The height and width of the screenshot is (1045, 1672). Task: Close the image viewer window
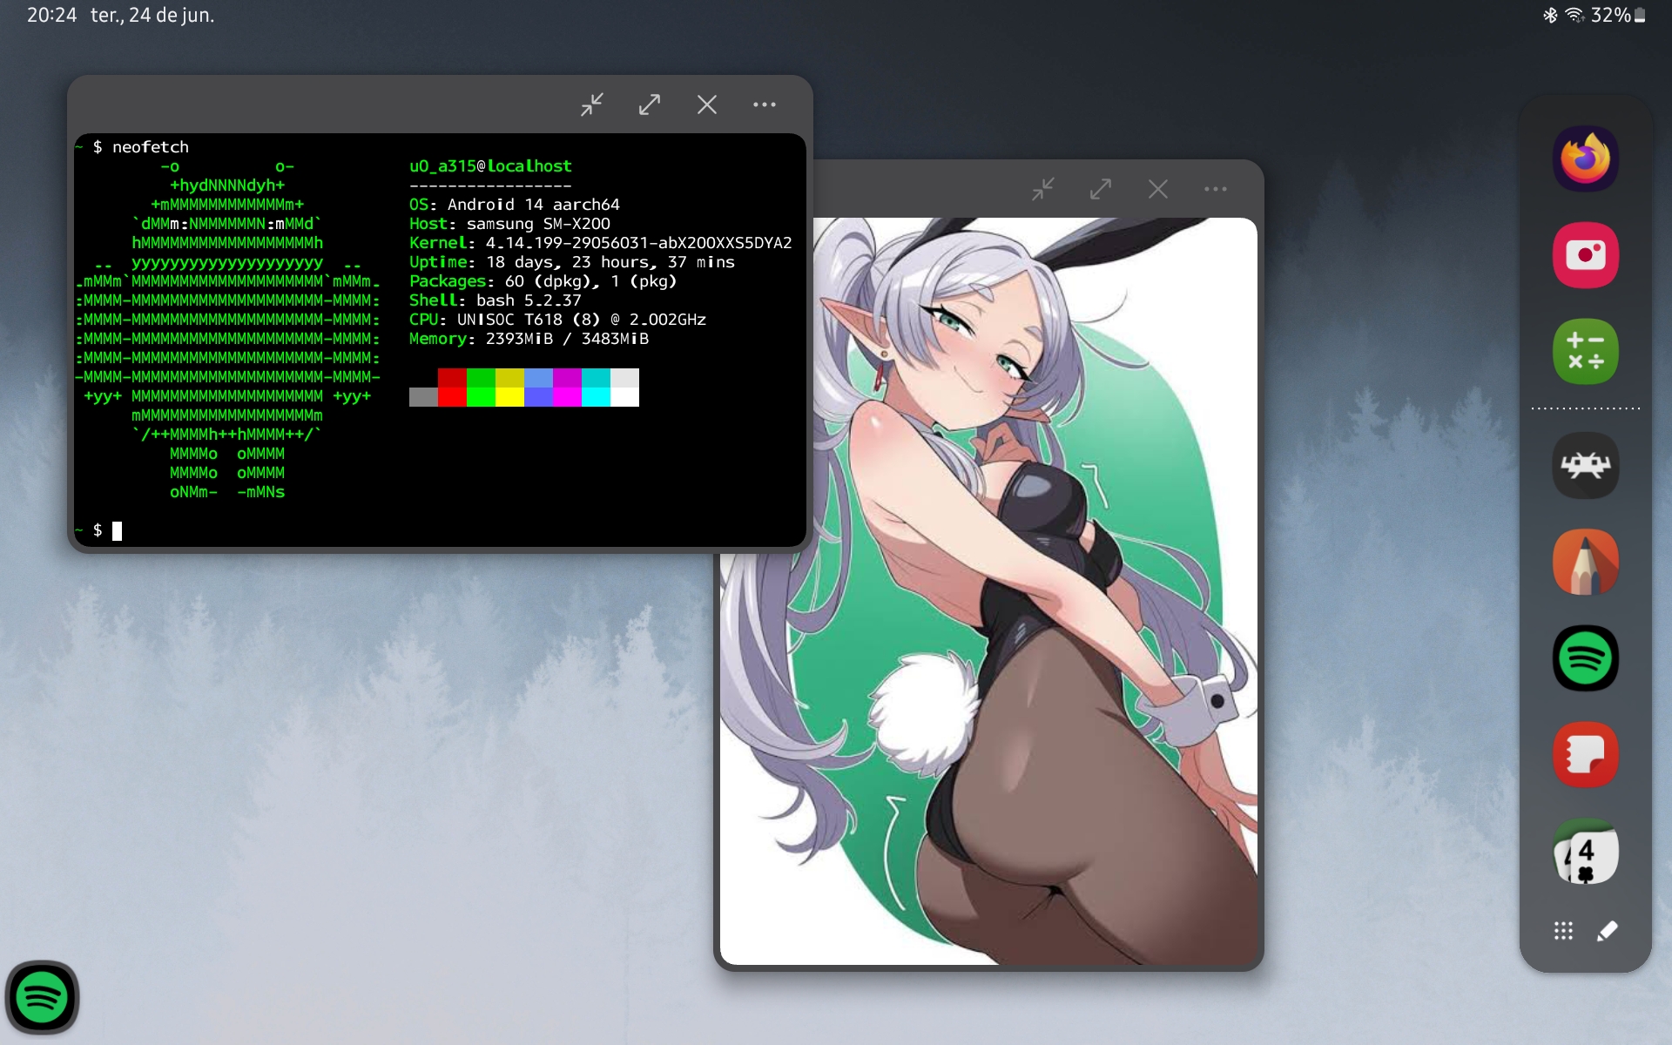tap(1158, 189)
